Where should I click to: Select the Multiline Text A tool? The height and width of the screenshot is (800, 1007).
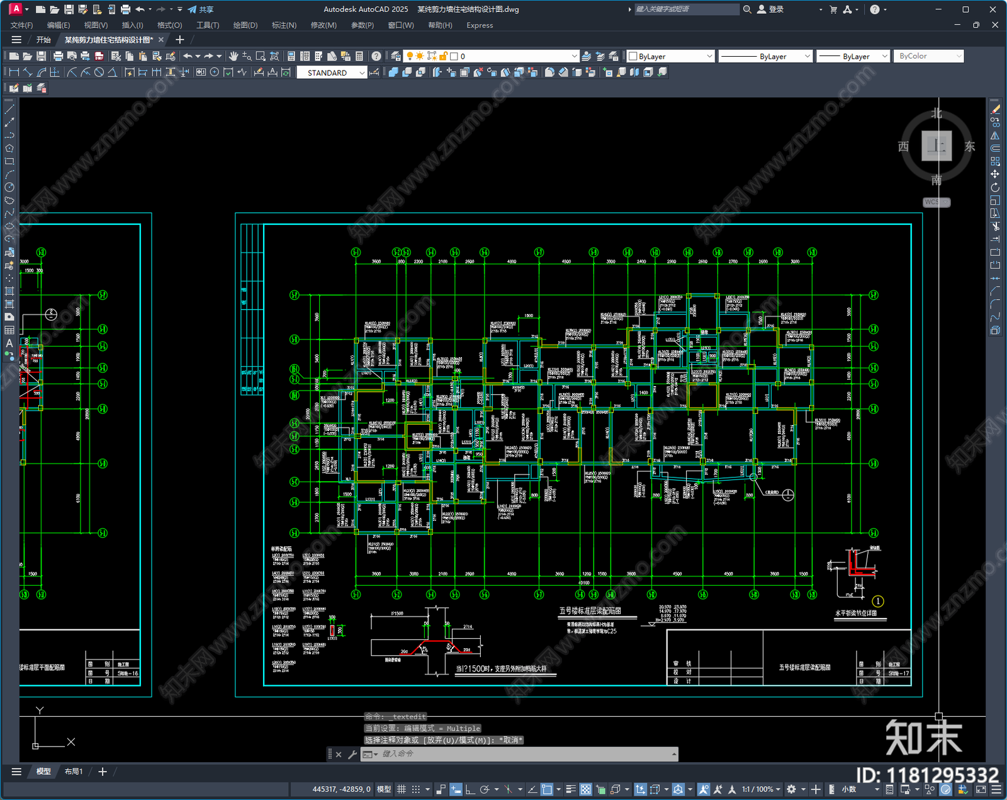coord(9,343)
